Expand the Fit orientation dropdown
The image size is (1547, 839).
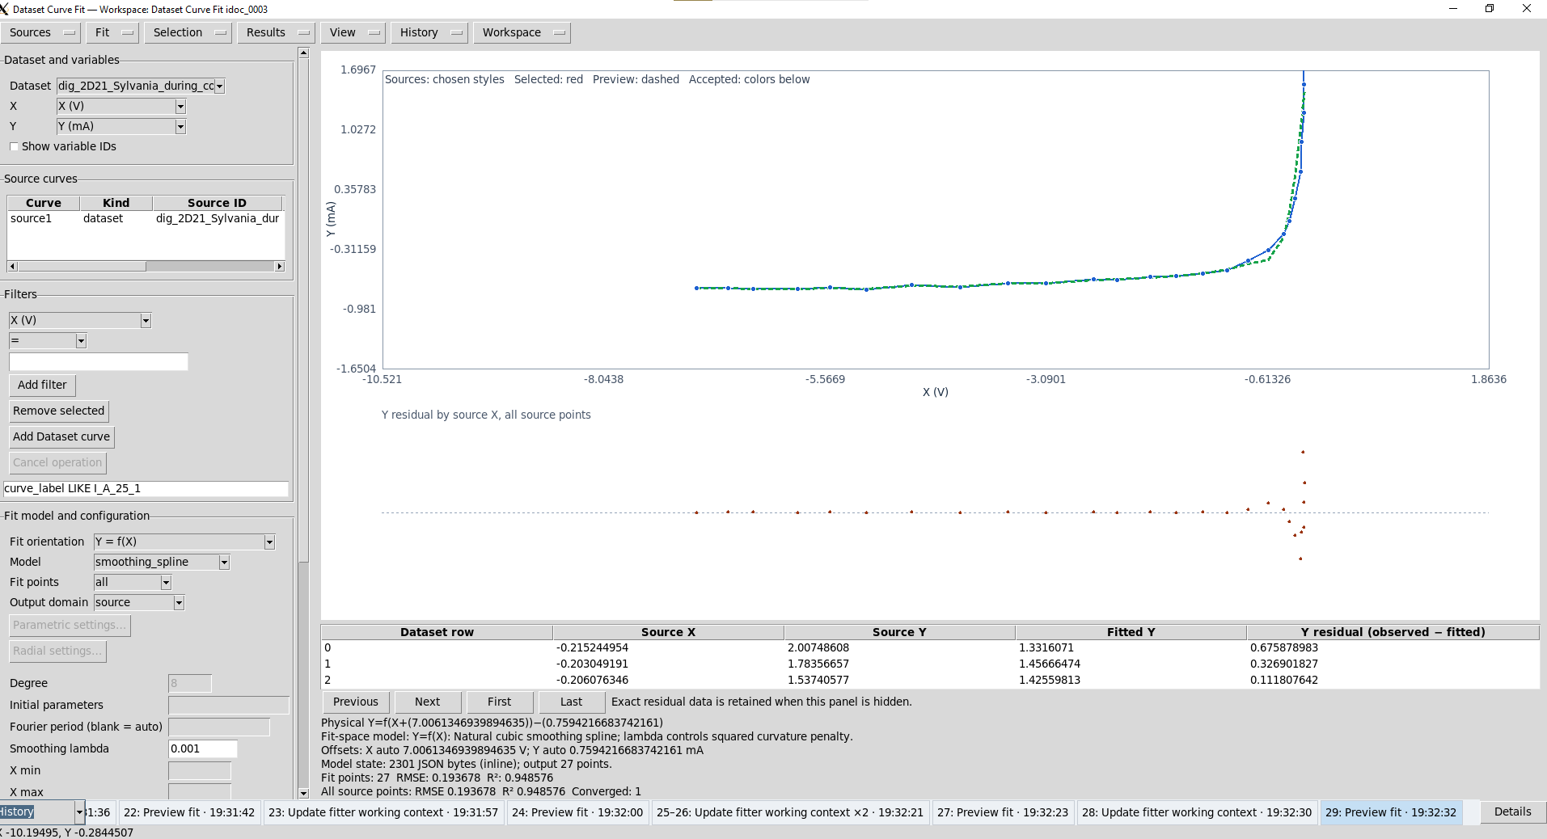pos(269,542)
